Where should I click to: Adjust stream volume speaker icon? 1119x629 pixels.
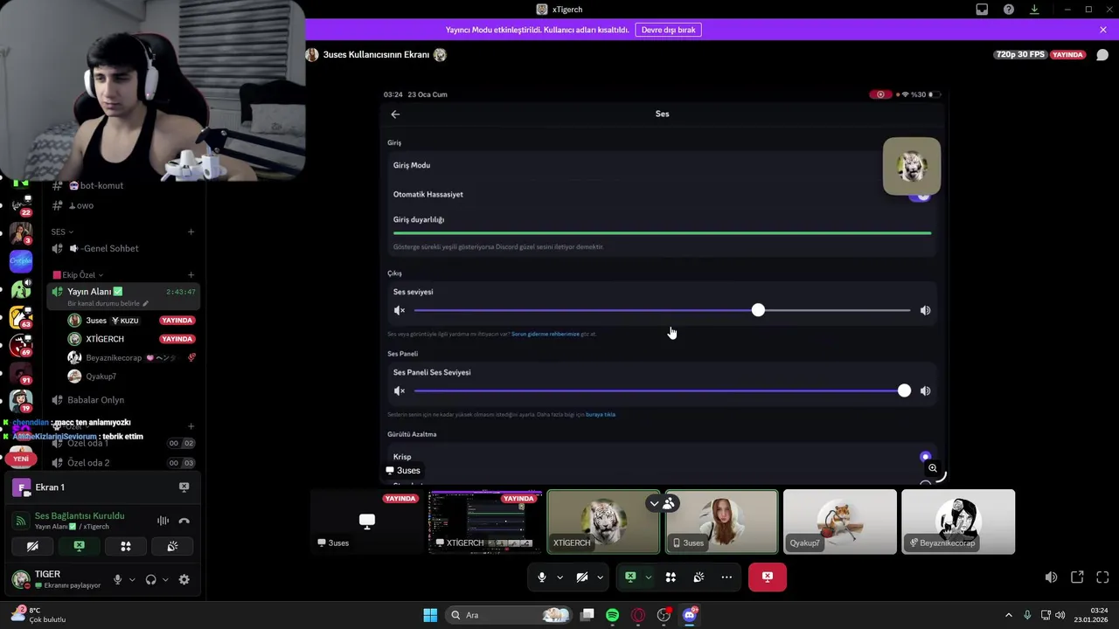pyautogui.click(x=1051, y=577)
